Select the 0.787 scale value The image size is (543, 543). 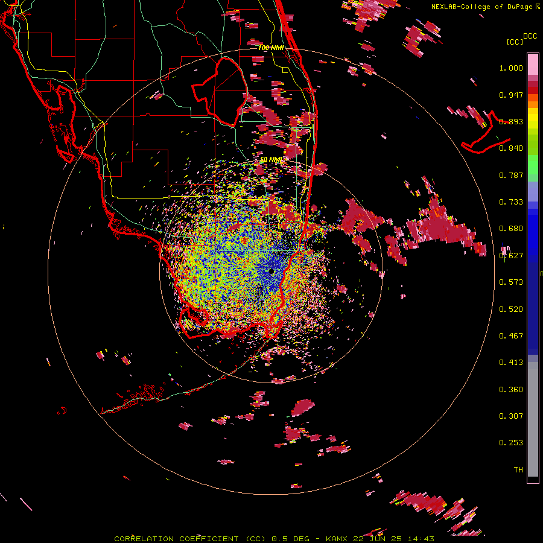[x=511, y=175]
